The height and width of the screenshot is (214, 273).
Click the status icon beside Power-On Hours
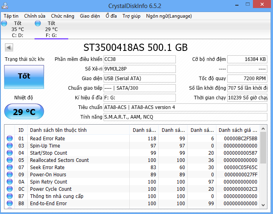click(x=10, y=175)
